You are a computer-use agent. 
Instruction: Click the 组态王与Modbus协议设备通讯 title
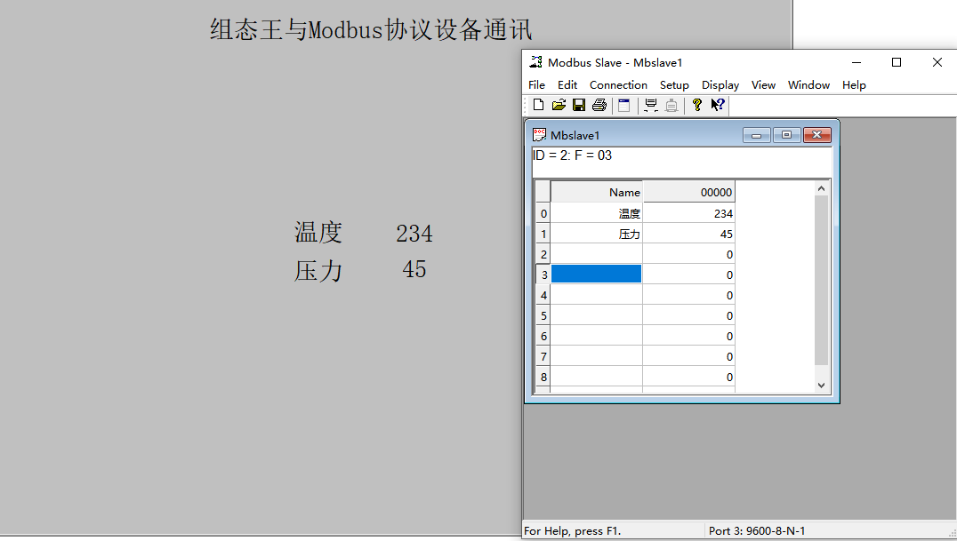371,29
